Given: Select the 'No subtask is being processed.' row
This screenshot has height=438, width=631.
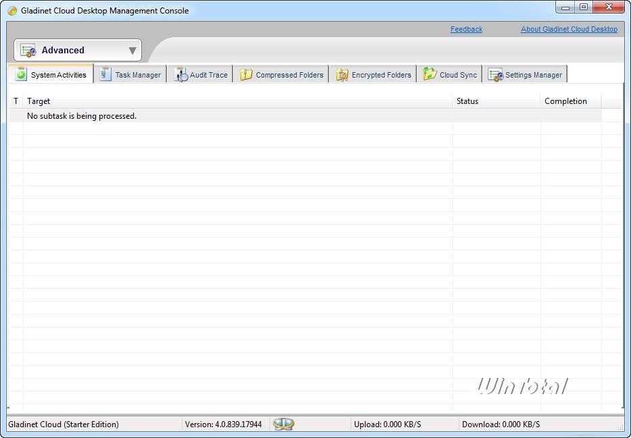Looking at the screenshot, I should pos(305,115).
